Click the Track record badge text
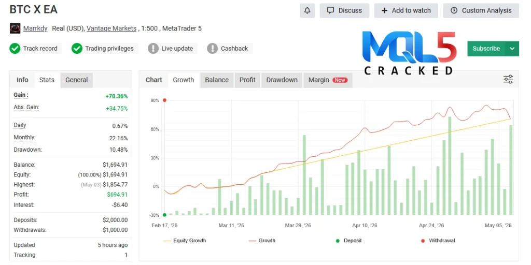531x265 pixels. click(x=40, y=48)
